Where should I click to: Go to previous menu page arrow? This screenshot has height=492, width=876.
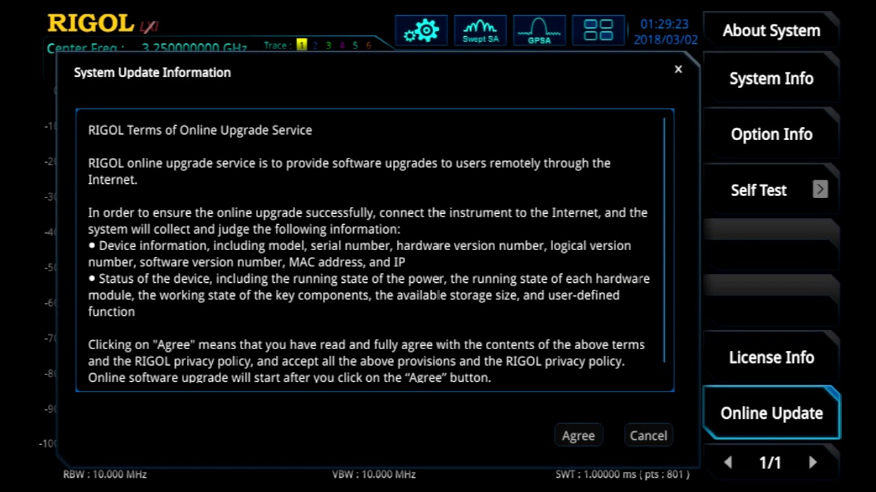728,463
